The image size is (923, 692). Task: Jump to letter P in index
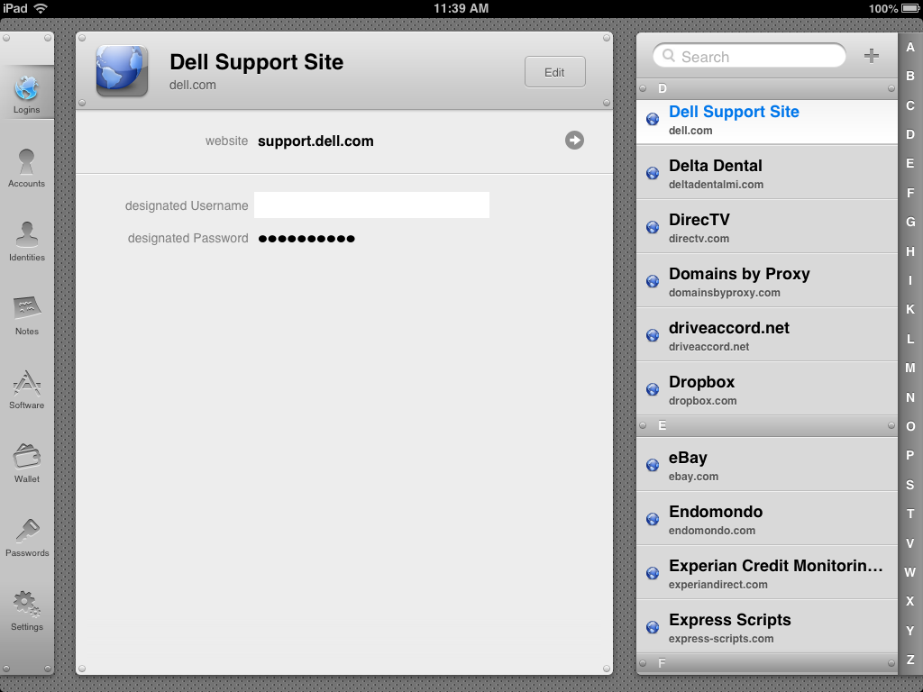pos(910,455)
